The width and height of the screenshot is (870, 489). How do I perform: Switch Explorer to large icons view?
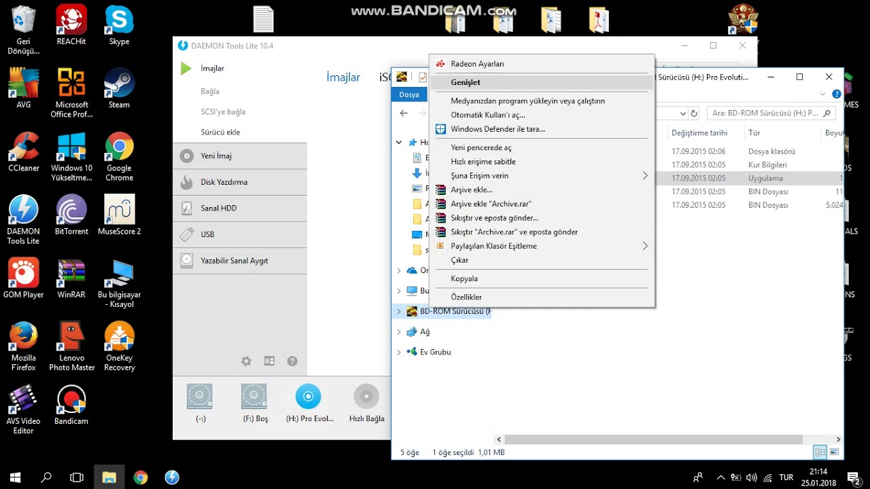coord(834,452)
